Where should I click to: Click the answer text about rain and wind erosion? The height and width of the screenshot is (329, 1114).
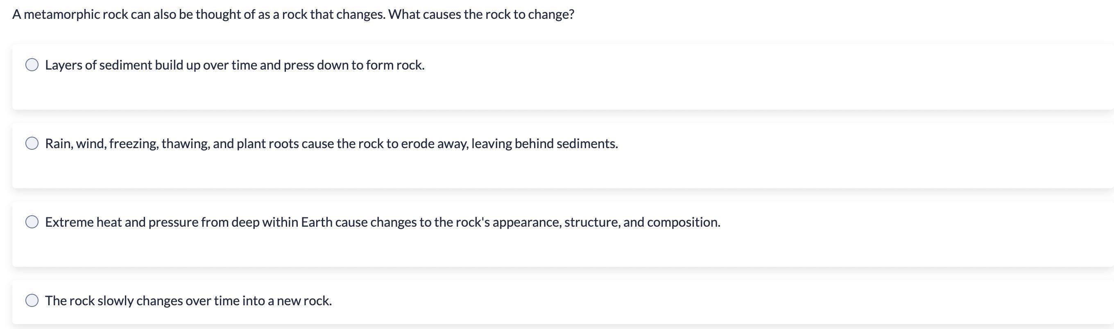pyautogui.click(x=331, y=144)
